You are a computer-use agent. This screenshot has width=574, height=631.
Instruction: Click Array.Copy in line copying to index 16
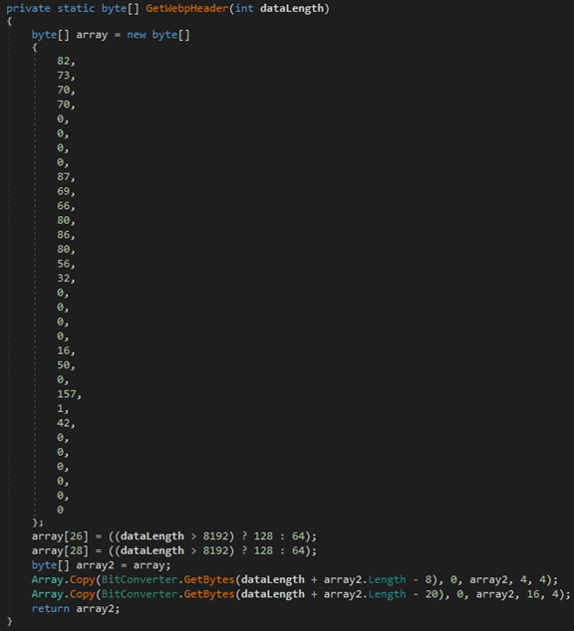click(63, 594)
